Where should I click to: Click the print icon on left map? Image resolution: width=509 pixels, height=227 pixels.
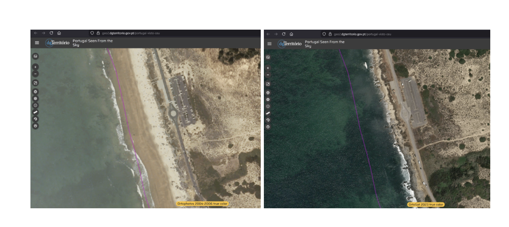coord(36,126)
